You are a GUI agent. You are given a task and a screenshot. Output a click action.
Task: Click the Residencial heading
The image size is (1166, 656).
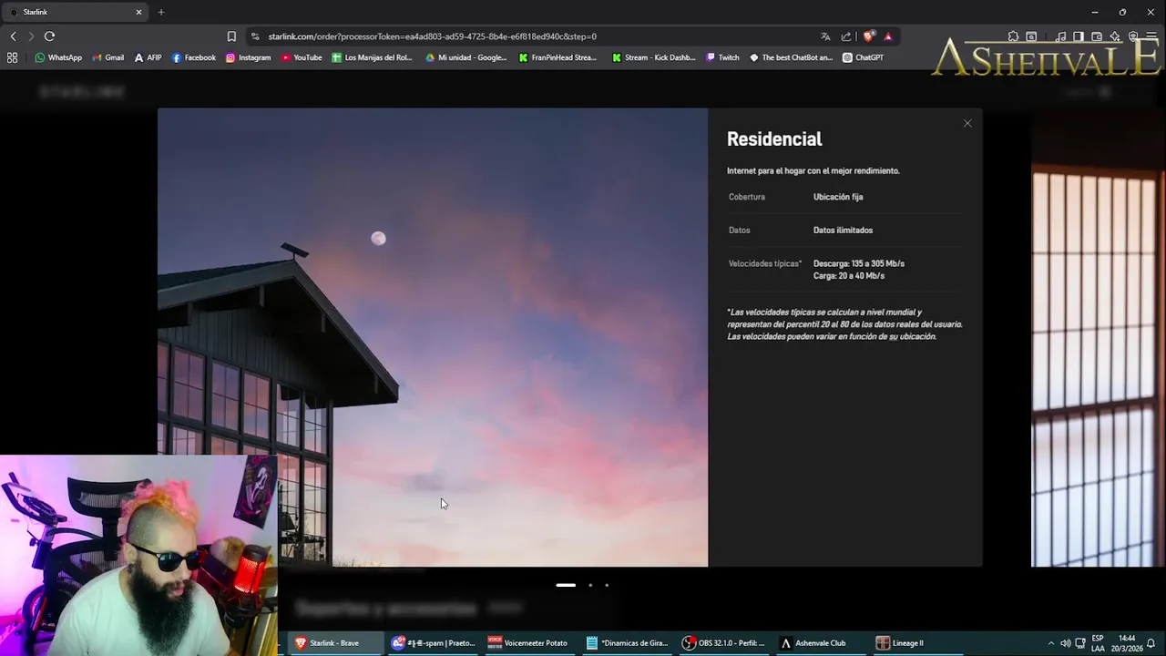point(774,139)
